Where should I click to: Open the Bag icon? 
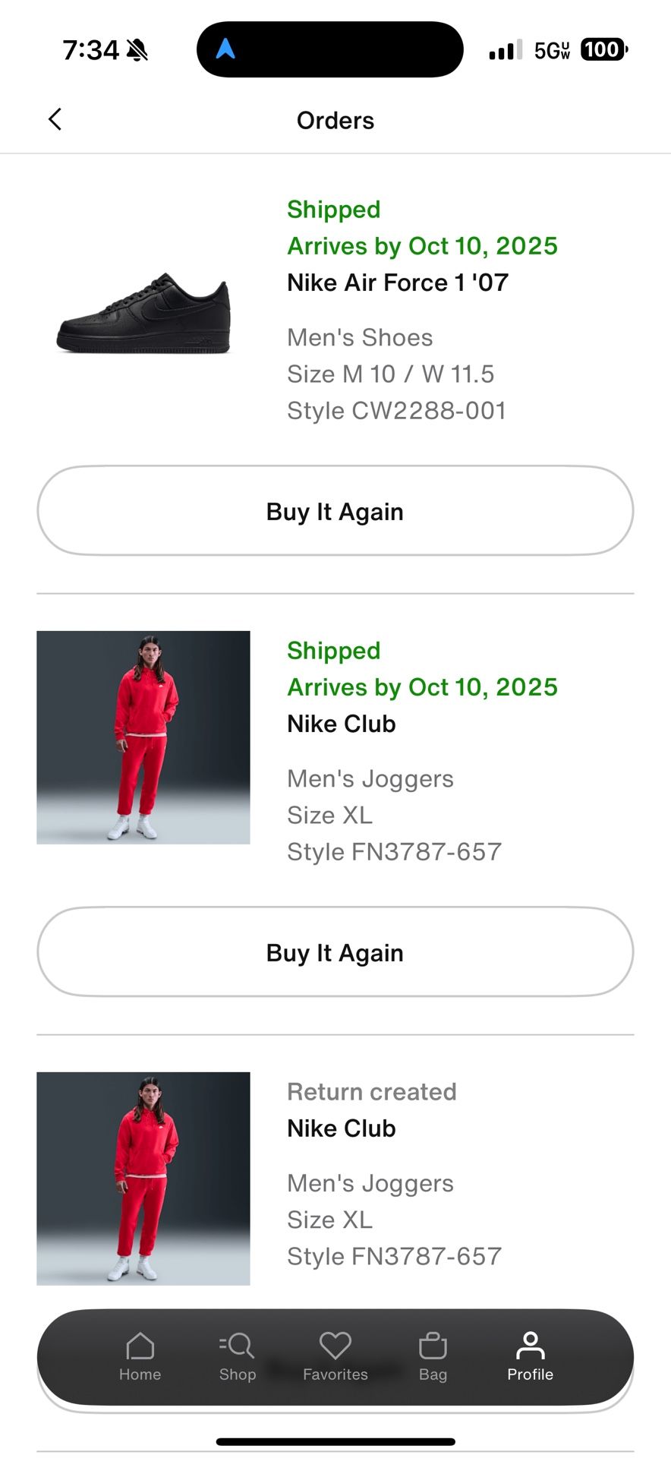tap(433, 1346)
